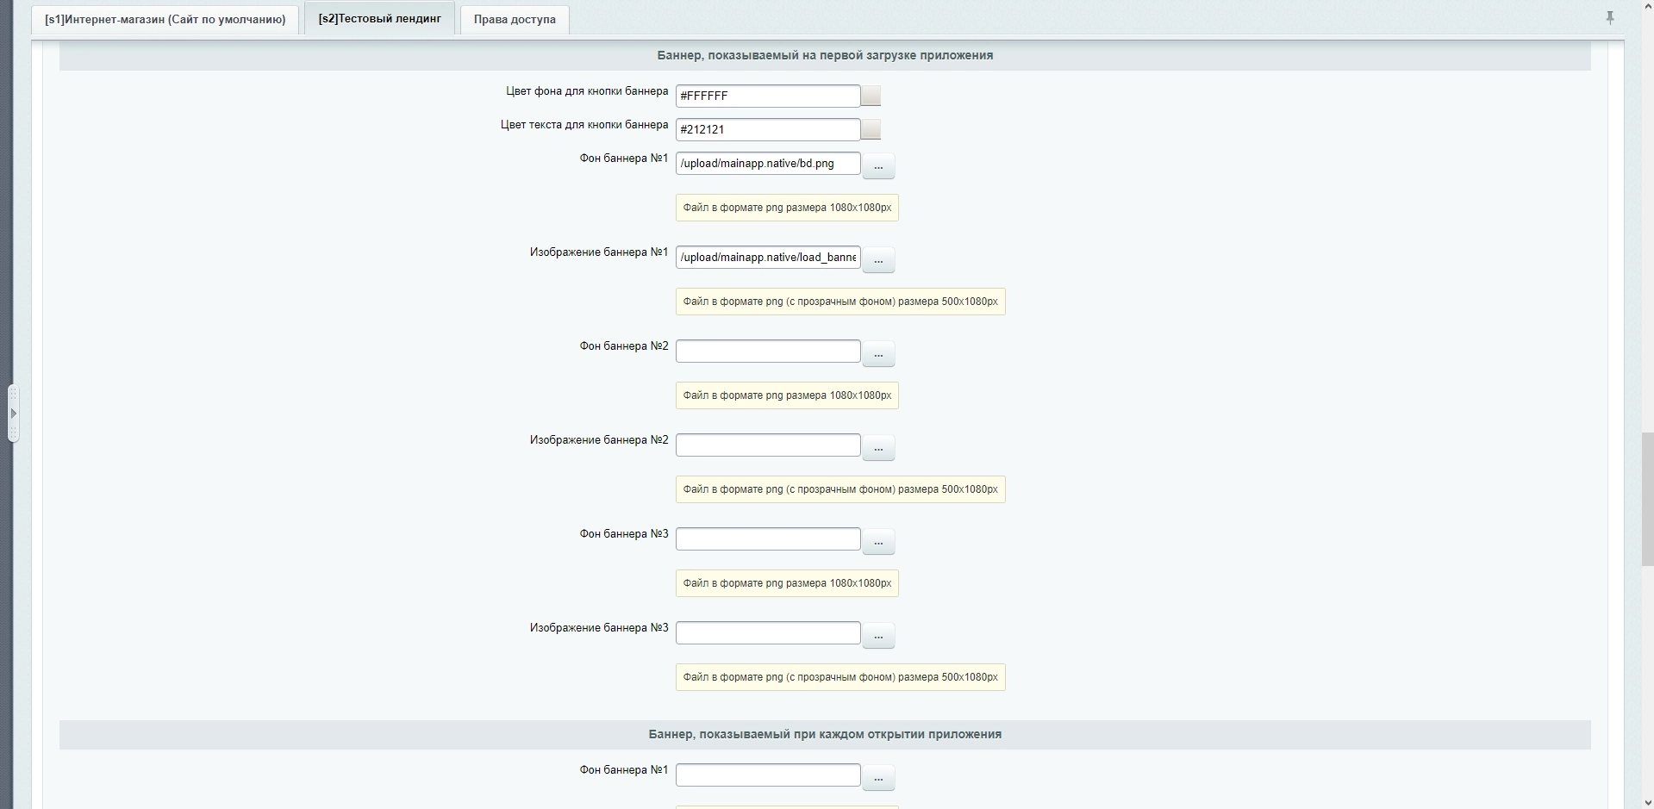Click the #FFFFFF background color input field
Viewport: 1654px width, 809px height.
767,96
